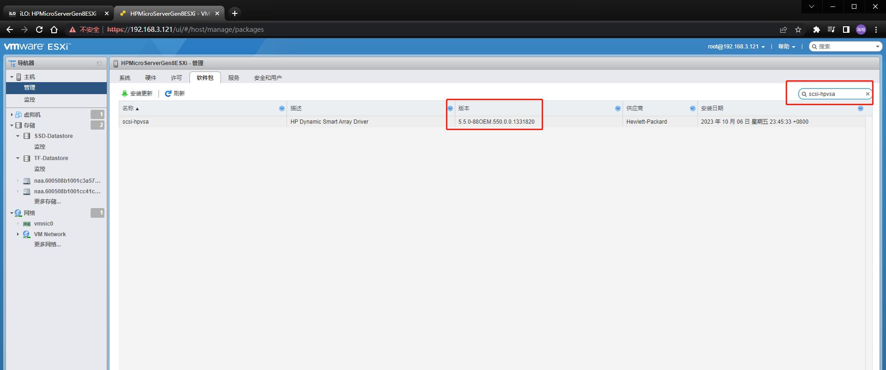Viewport: 886px width, 370px height.
Task: Open root@192.168.3.121 user dropdown
Action: [736, 47]
